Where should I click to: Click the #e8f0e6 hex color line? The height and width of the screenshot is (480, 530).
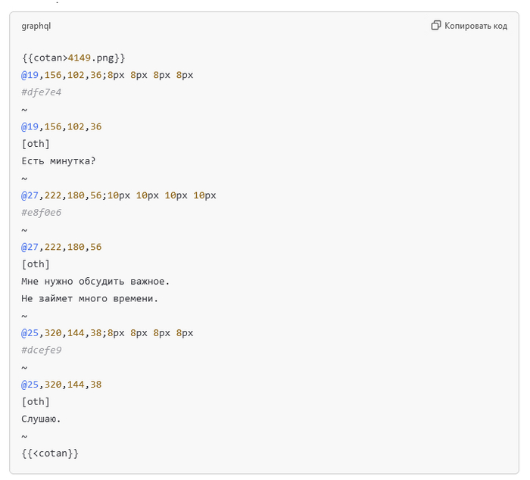coord(42,213)
